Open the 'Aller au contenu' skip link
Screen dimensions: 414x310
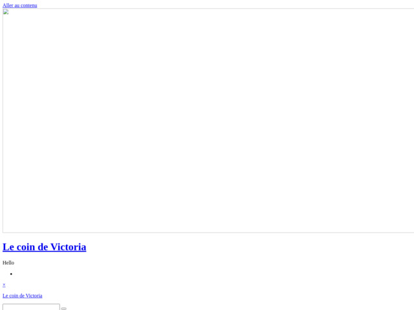pyautogui.click(x=20, y=5)
